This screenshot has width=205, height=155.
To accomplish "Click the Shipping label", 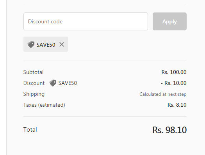I will click(34, 94).
